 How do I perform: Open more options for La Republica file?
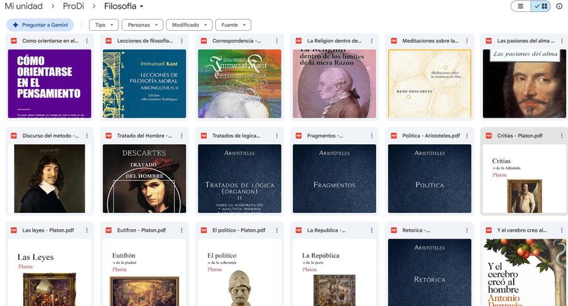pos(372,230)
